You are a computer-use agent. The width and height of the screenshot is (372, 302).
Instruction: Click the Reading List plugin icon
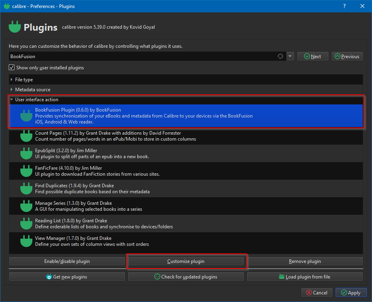pyautogui.click(x=26, y=224)
